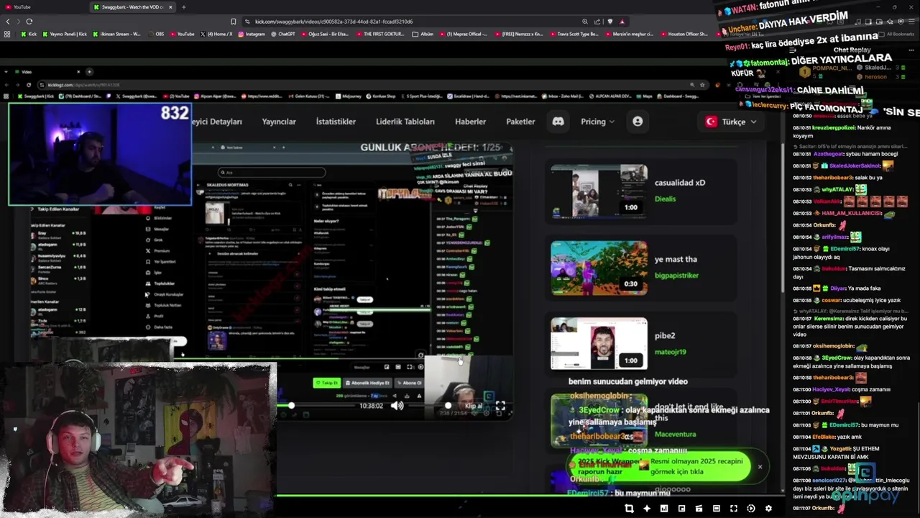920x518 pixels.
Task: Open Travis Scott Type Be... bookmark
Action: click(x=573, y=34)
